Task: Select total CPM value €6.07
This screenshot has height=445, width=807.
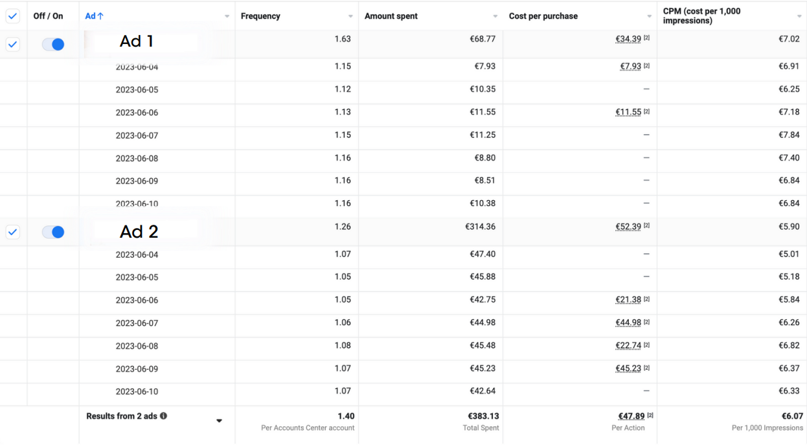Action: point(791,416)
